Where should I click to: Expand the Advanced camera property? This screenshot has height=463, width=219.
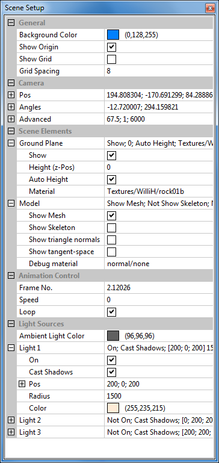click(11, 119)
